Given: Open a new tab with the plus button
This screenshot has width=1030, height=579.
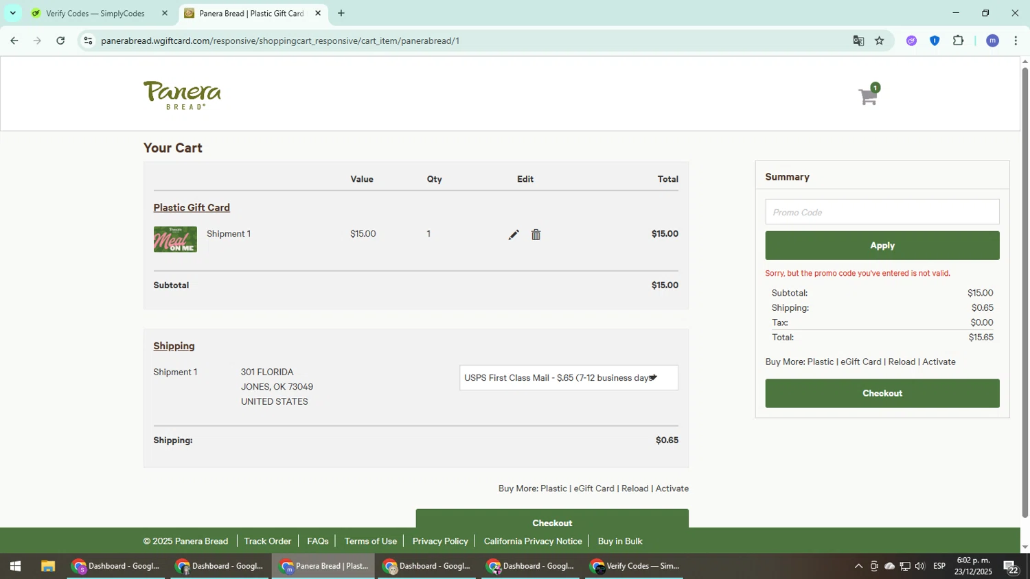Looking at the screenshot, I should pos(341,13).
